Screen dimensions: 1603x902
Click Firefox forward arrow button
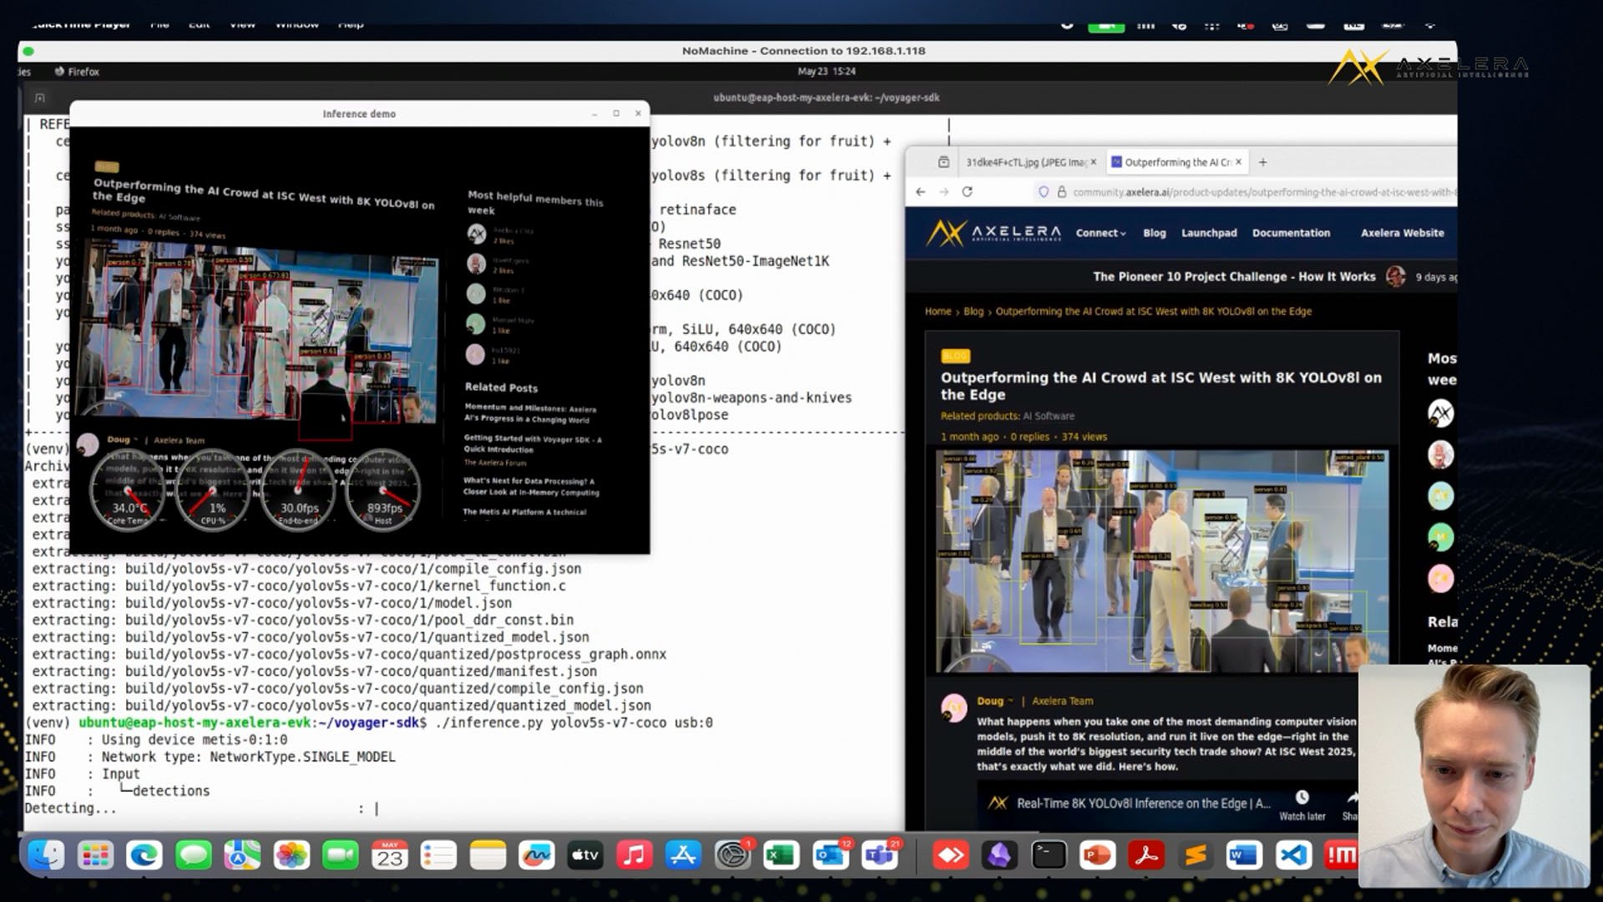tap(943, 192)
